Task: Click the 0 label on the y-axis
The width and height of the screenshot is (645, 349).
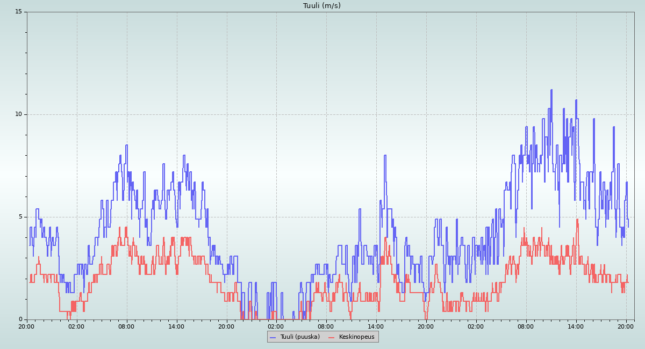Action: pos(20,319)
